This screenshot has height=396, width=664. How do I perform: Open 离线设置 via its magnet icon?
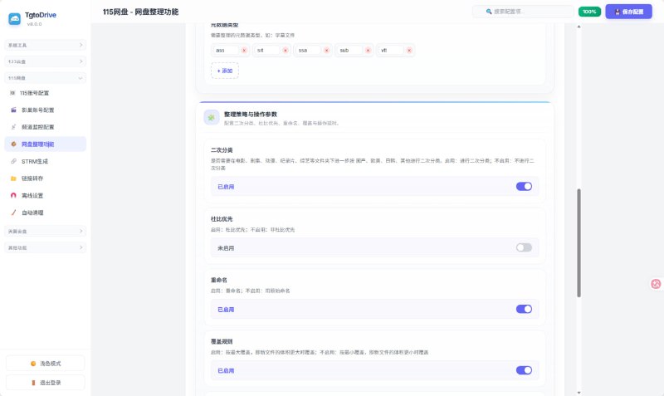[13, 196]
